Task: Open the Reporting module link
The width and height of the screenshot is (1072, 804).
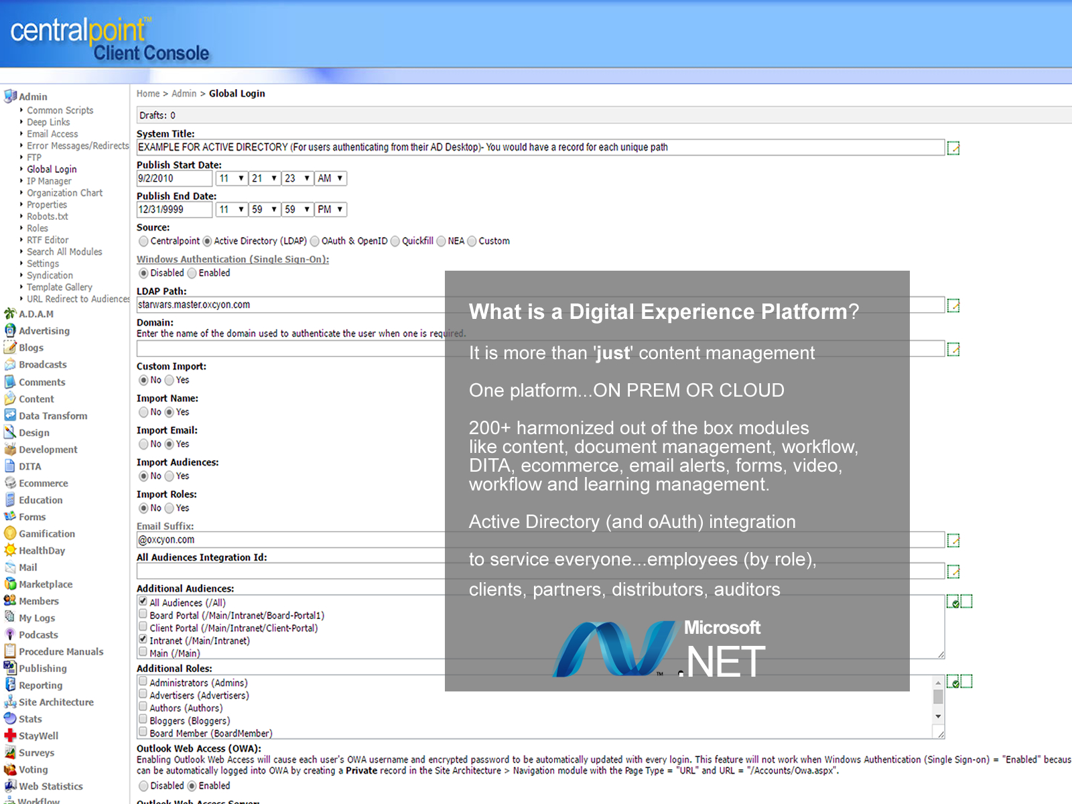Action: tap(40, 685)
